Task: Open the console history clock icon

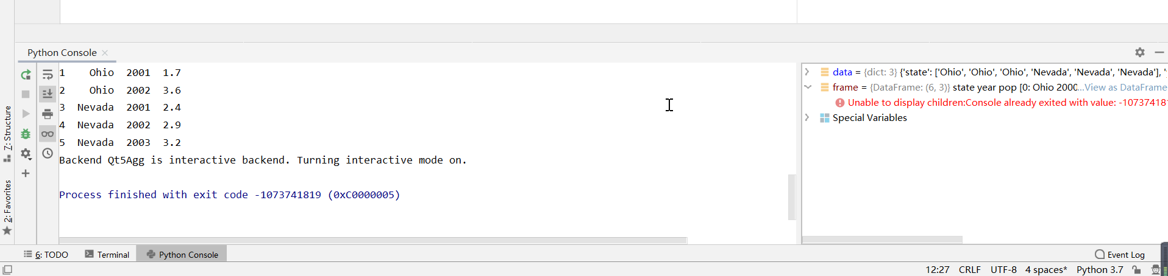Action: 48,153
